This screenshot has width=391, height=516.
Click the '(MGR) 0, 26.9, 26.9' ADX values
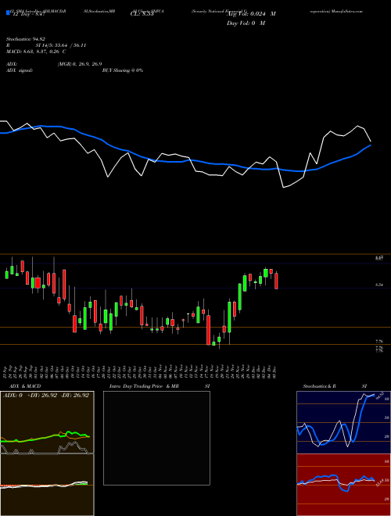(x=79, y=64)
